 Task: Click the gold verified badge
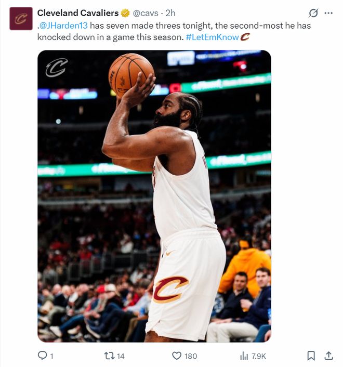126,13
